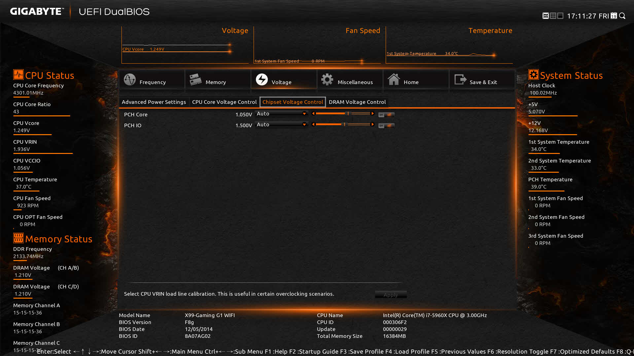This screenshot has height=356, width=634.
Task: Click the PCH Core 1.050V value
Action: tap(244, 115)
